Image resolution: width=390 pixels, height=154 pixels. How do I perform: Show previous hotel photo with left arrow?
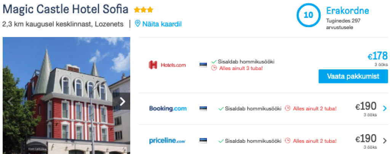click(x=11, y=101)
